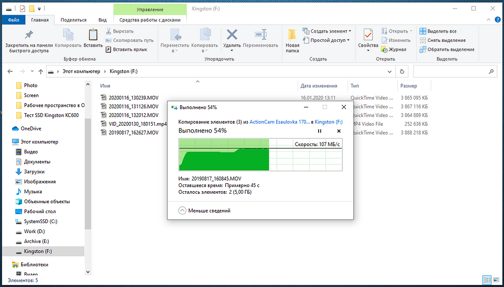Click the Rename (Переименовать) ribbon icon
Viewport: 504px width, 287px height.
[261, 39]
